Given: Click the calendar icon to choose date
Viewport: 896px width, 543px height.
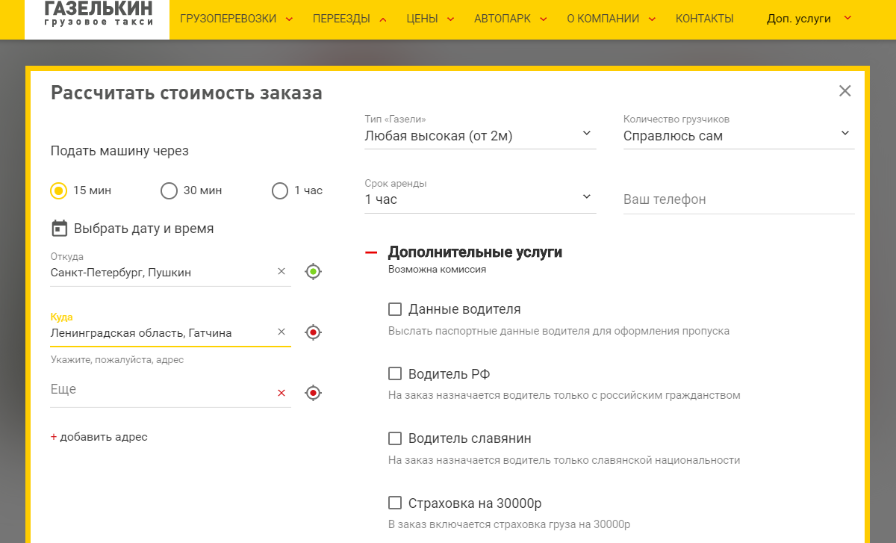Looking at the screenshot, I should click(59, 229).
